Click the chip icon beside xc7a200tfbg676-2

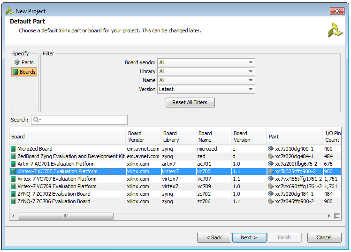coord(271,164)
